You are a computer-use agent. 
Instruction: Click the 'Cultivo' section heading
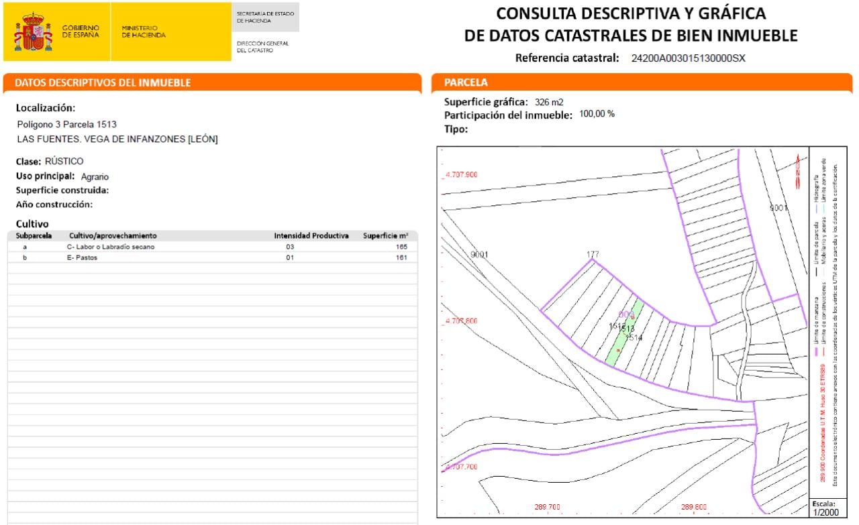[32, 224]
